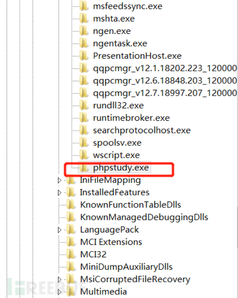Click the folder icon beside MiniDumpAuxiliaryDlls
The height and width of the screenshot is (298, 238).
click(71, 267)
